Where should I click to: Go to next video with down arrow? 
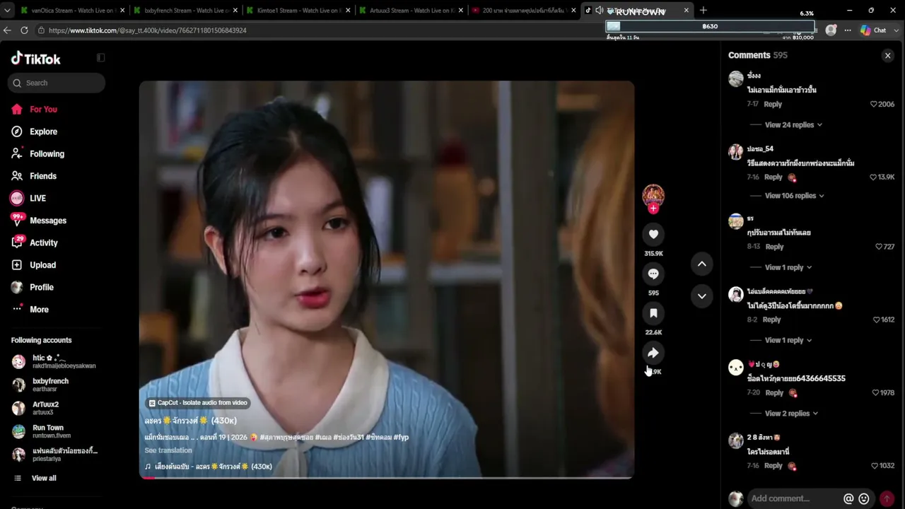click(x=702, y=296)
